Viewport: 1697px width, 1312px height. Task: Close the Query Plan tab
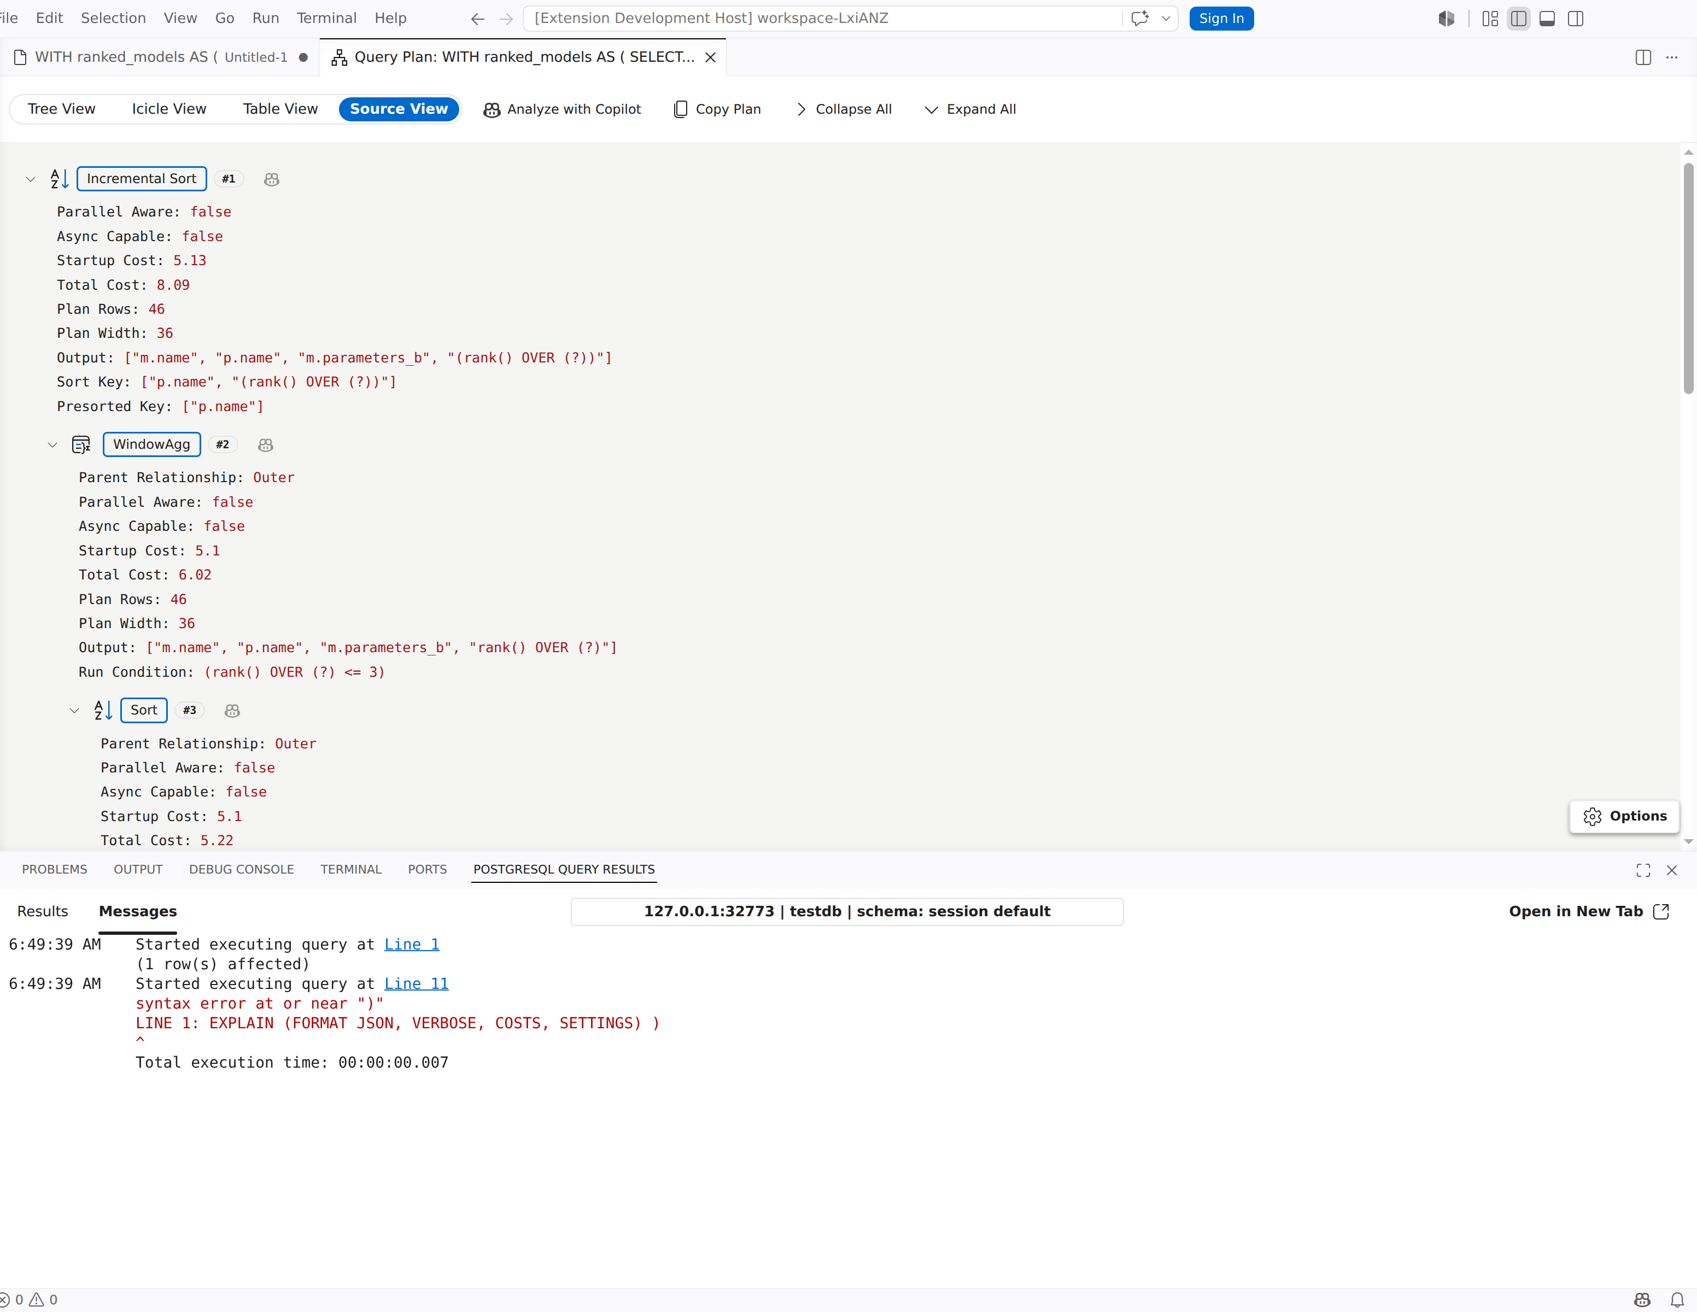(x=710, y=57)
